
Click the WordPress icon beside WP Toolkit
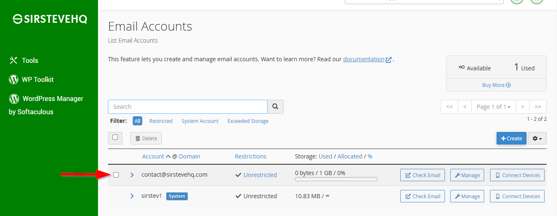[x=14, y=79]
